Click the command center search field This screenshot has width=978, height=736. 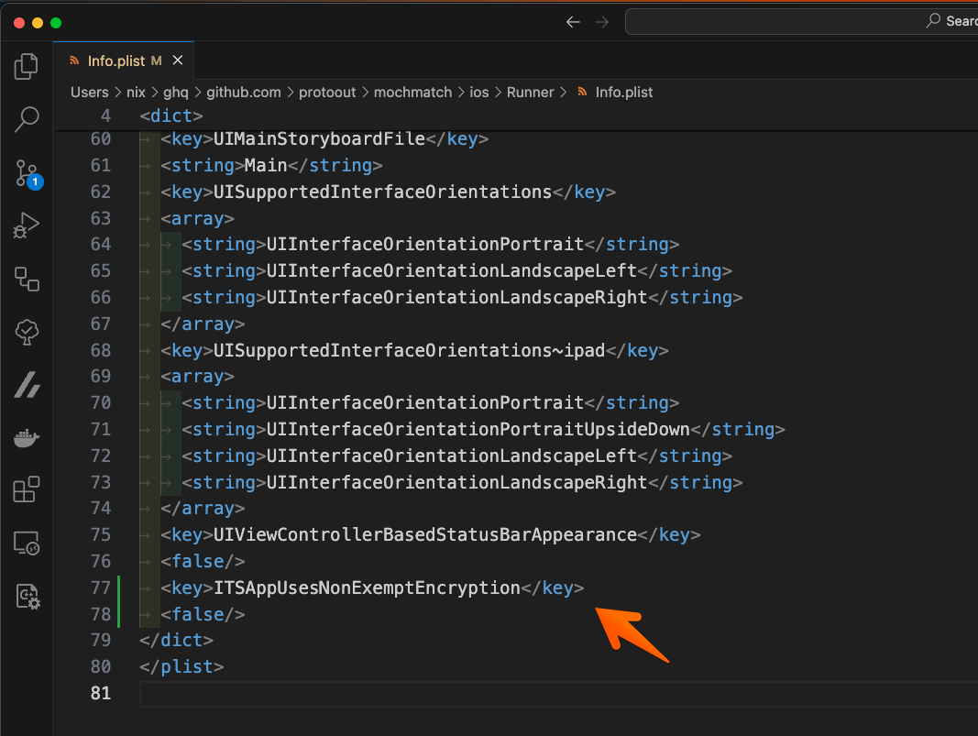(x=801, y=22)
